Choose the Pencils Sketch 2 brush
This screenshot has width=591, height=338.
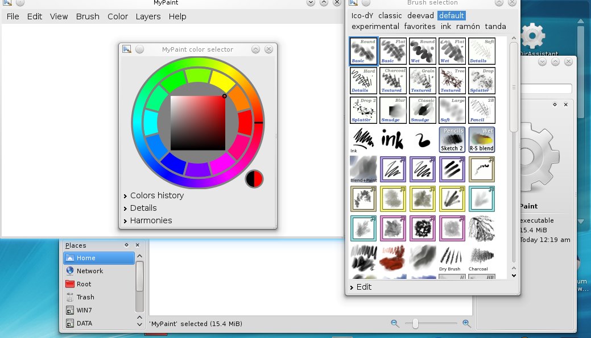click(452, 140)
